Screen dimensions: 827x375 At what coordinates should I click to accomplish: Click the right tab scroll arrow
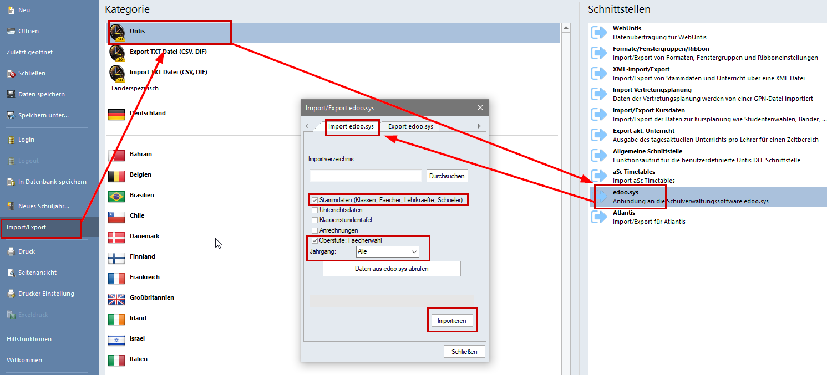point(479,126)
